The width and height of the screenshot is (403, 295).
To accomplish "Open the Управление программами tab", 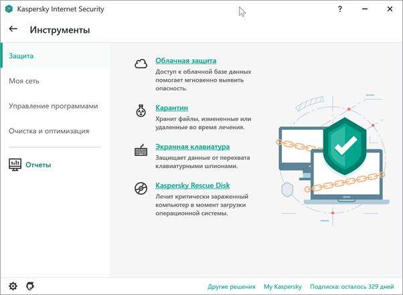I will (55, 106).
